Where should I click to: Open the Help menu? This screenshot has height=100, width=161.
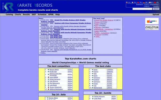[57, 14]
